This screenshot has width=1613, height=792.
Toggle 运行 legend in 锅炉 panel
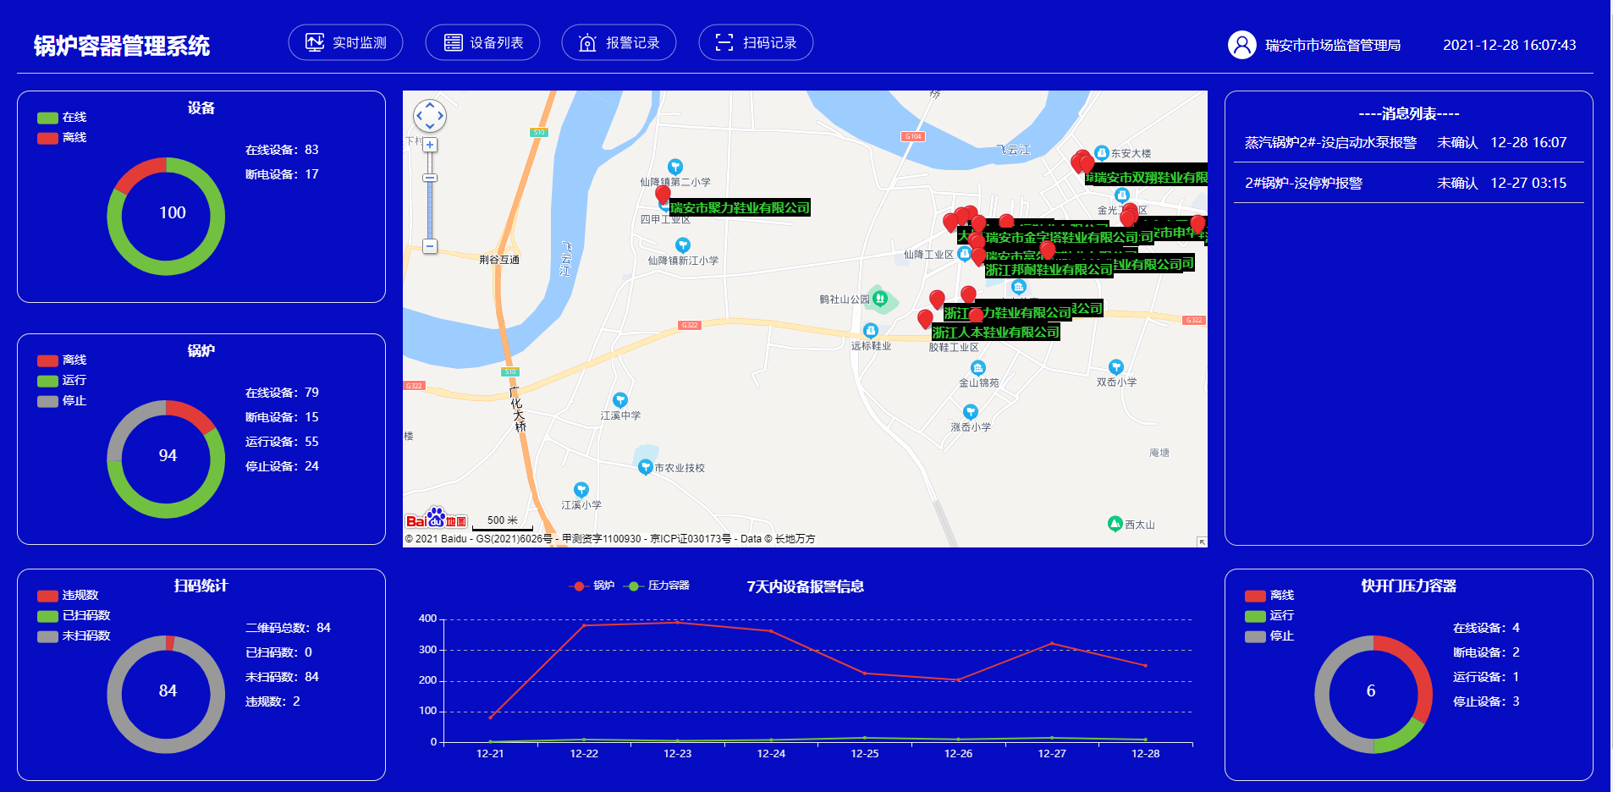[62, 381]
